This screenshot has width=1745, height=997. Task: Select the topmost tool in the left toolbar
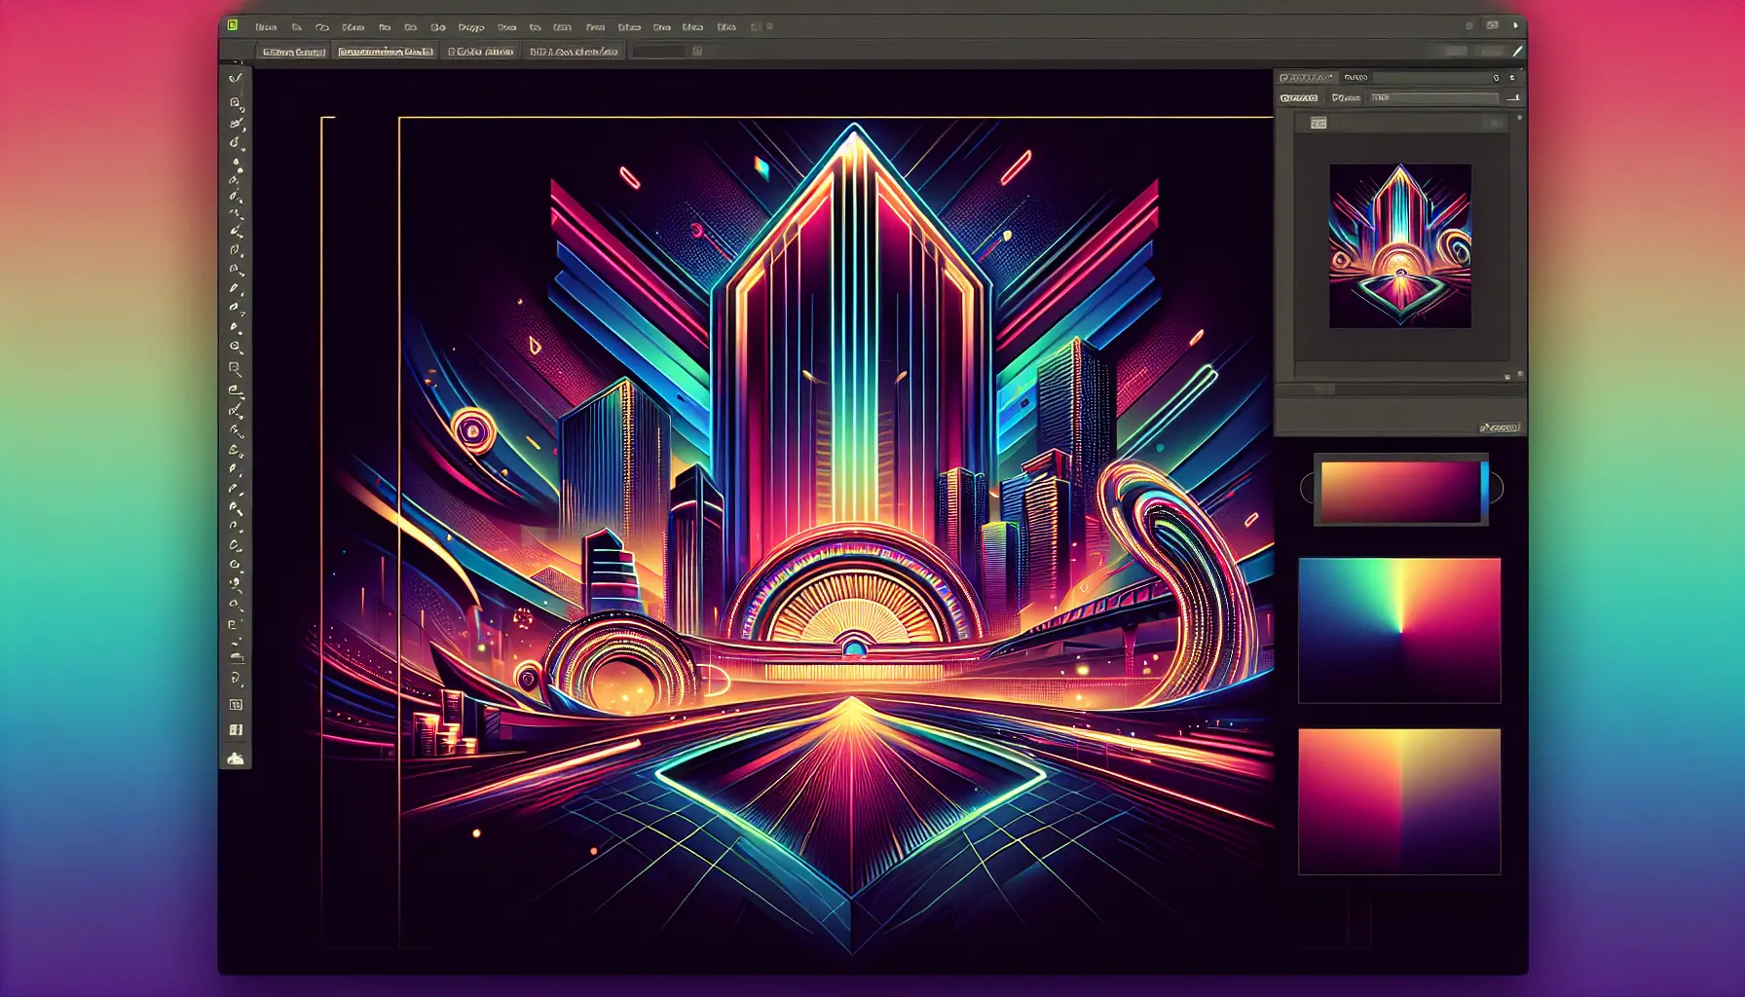pos(235,78)
